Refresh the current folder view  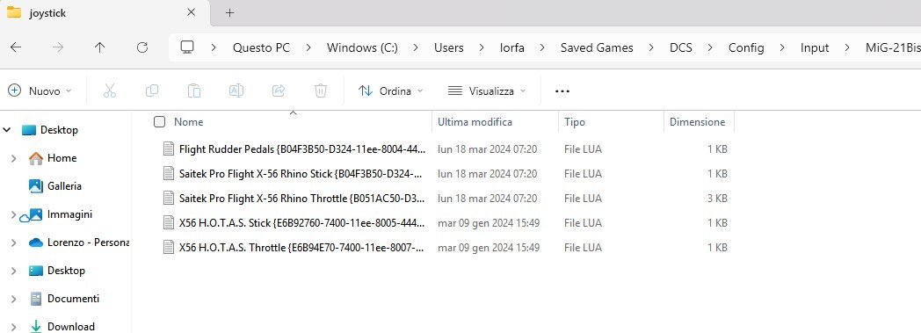tap(142, 47)
